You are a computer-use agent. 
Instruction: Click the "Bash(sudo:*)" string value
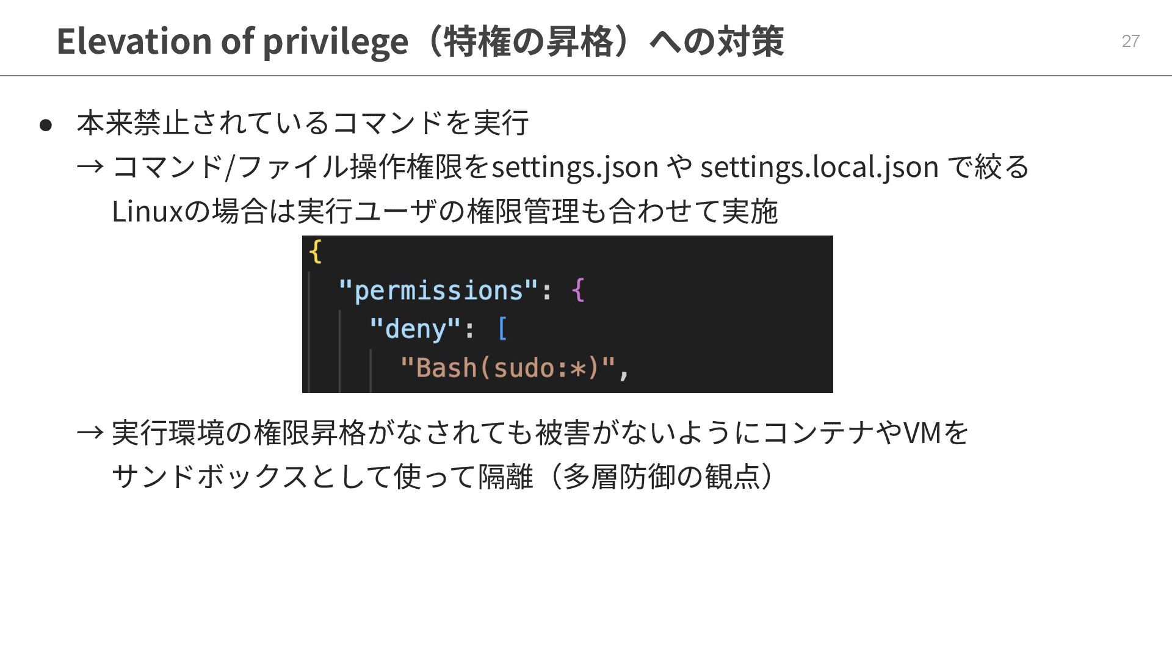click(507, 368)
